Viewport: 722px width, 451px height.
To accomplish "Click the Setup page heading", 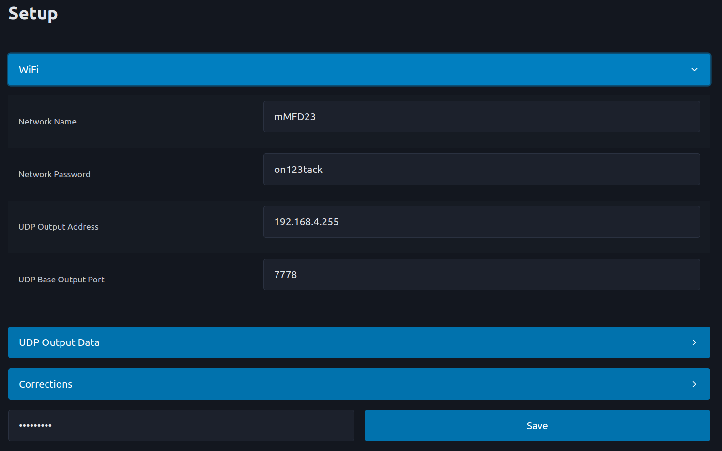I will tap(33, 14).
